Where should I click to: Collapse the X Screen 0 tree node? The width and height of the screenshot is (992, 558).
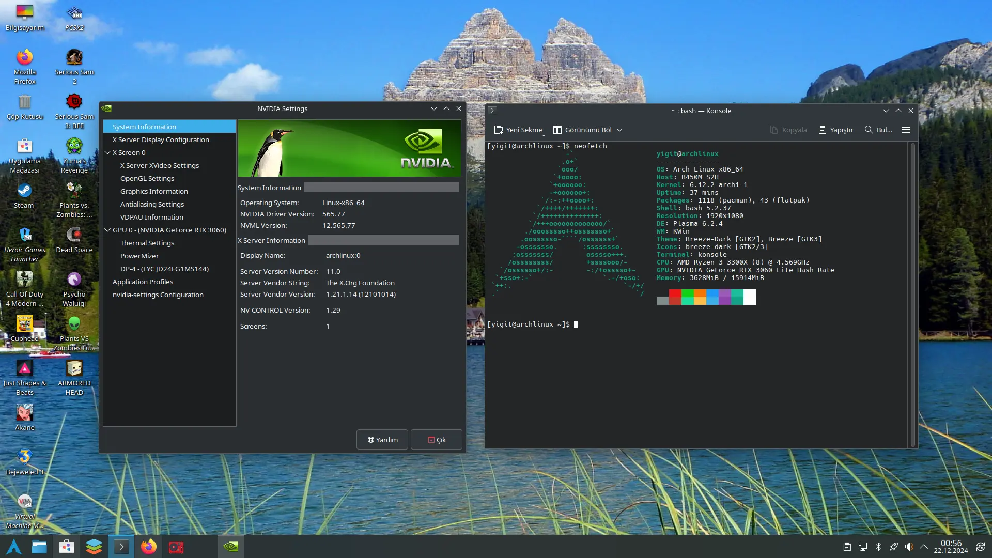point(107,152)
